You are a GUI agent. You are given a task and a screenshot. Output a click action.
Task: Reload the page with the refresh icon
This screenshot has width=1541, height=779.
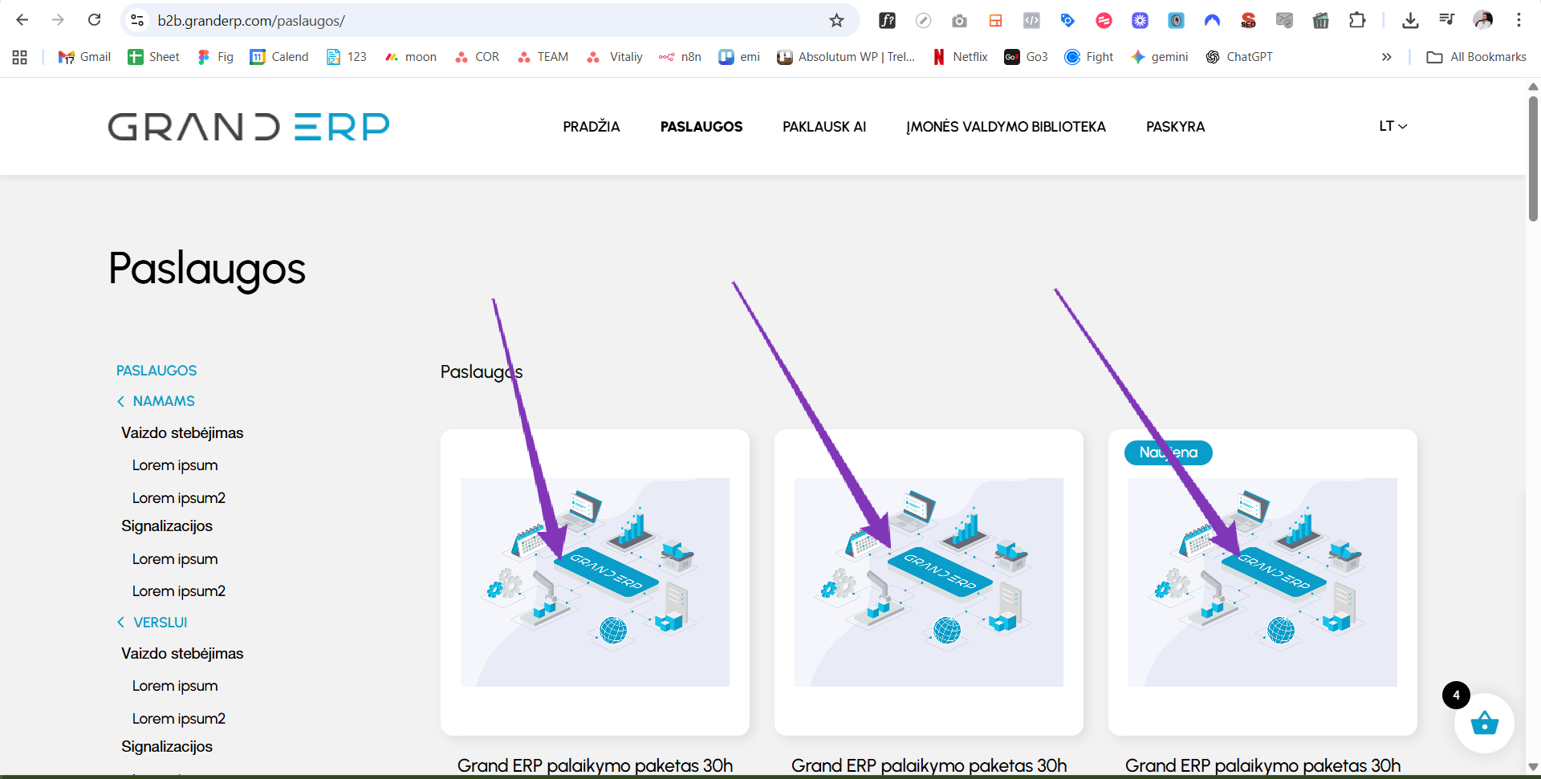[94, 20]
